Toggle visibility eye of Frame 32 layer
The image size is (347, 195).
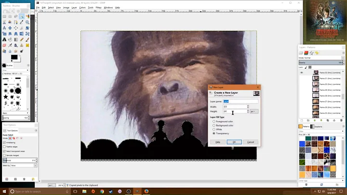click(301, 73)
